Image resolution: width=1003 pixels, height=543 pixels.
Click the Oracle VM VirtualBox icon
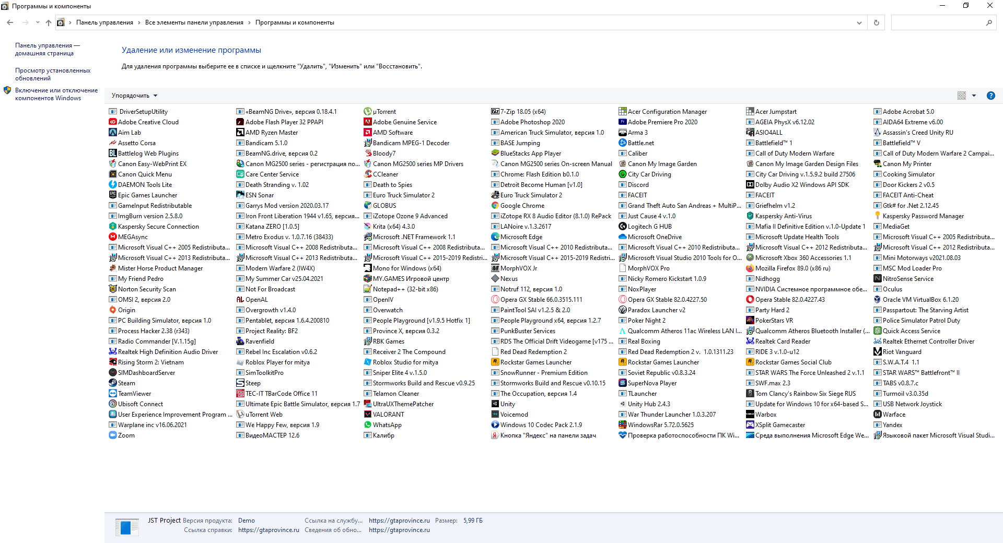(x=878, y=299)
